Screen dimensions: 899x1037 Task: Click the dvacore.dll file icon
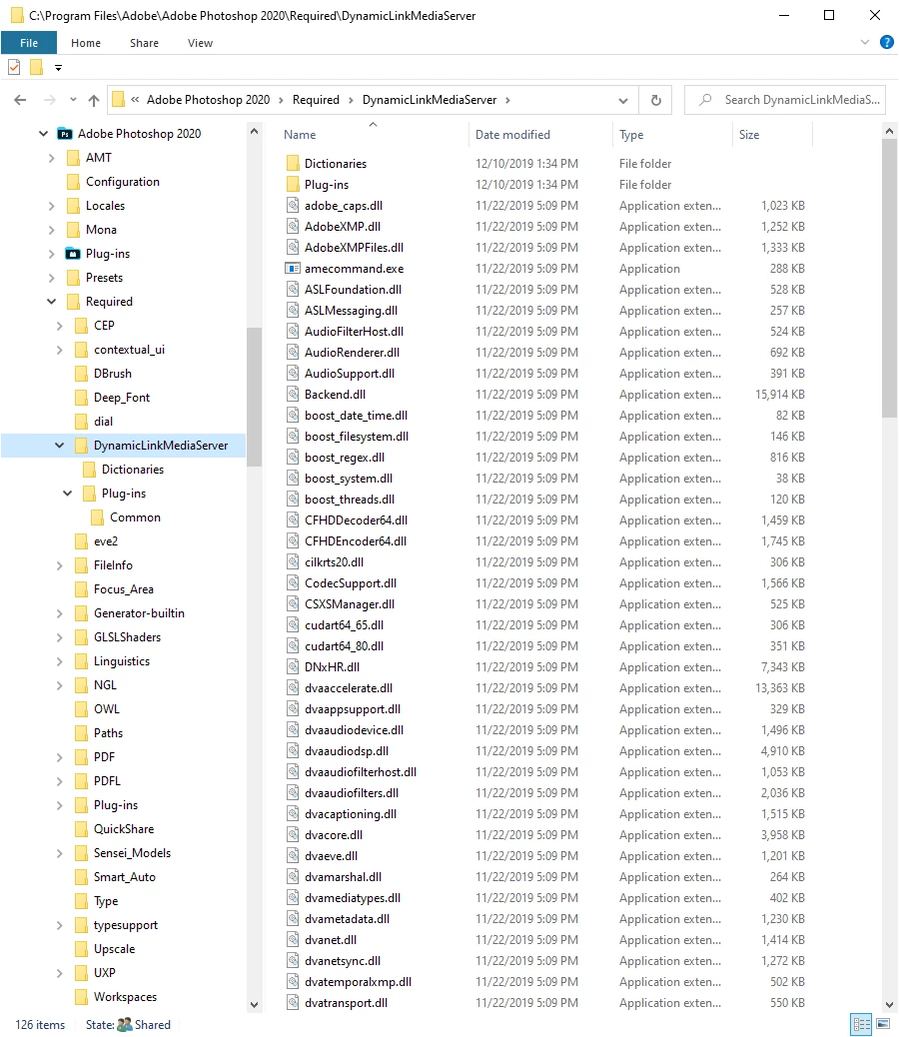[x=293, y=834]
